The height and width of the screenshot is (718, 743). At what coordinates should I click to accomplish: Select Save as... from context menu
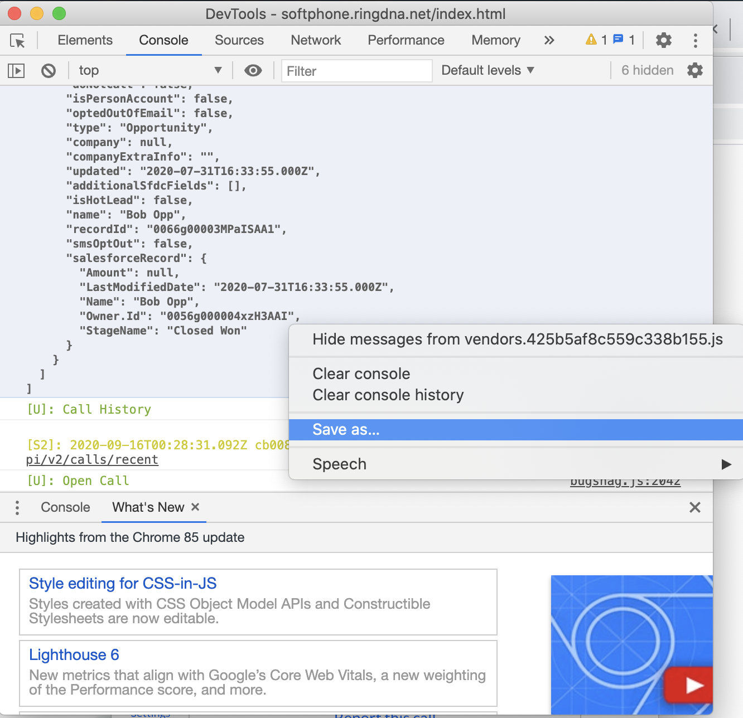point(346,430)
